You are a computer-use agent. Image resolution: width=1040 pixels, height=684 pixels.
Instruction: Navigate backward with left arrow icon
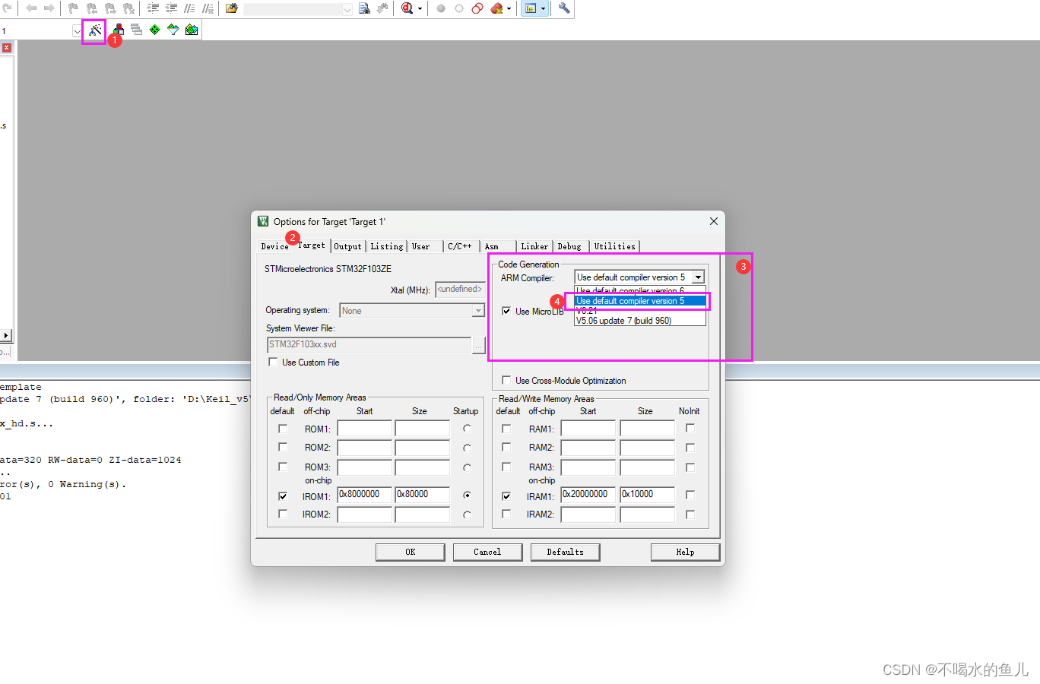click(x=31, y=8)
